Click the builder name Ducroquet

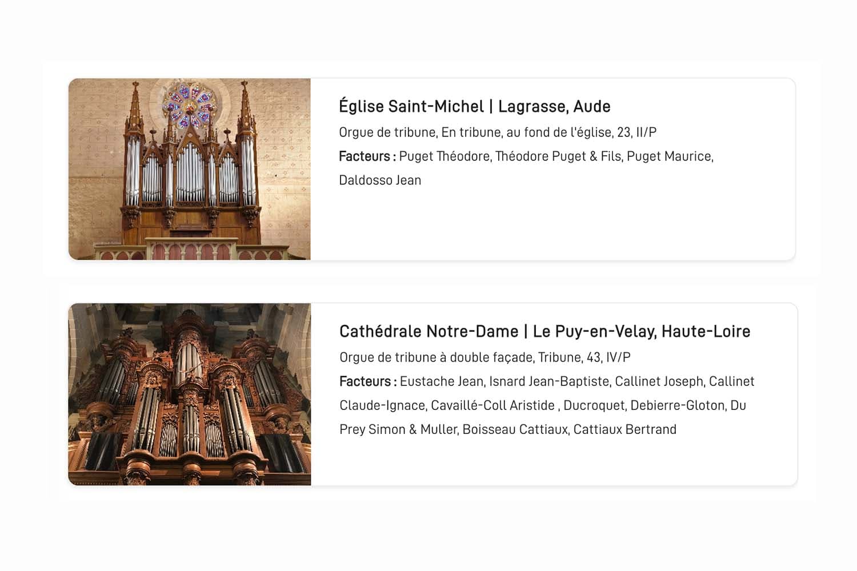pos(594,405)
